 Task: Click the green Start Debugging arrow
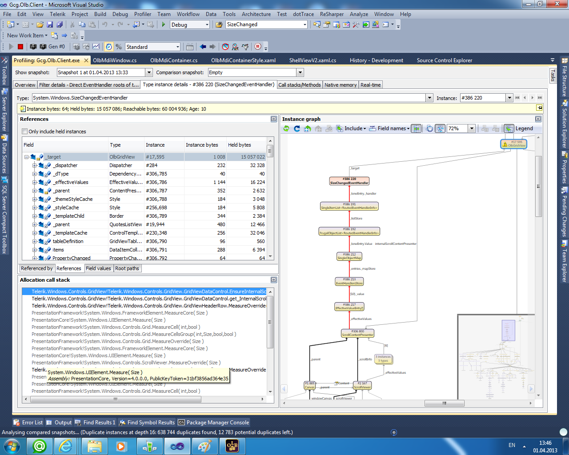click(164, 24)
